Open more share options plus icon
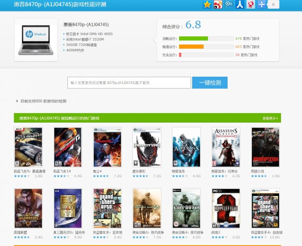 [262, 4]
